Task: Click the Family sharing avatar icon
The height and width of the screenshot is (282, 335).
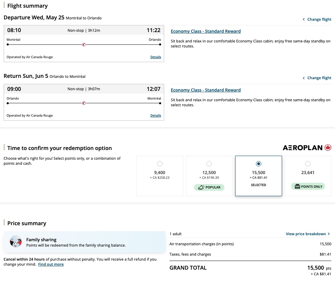Action: click(16, 242)
